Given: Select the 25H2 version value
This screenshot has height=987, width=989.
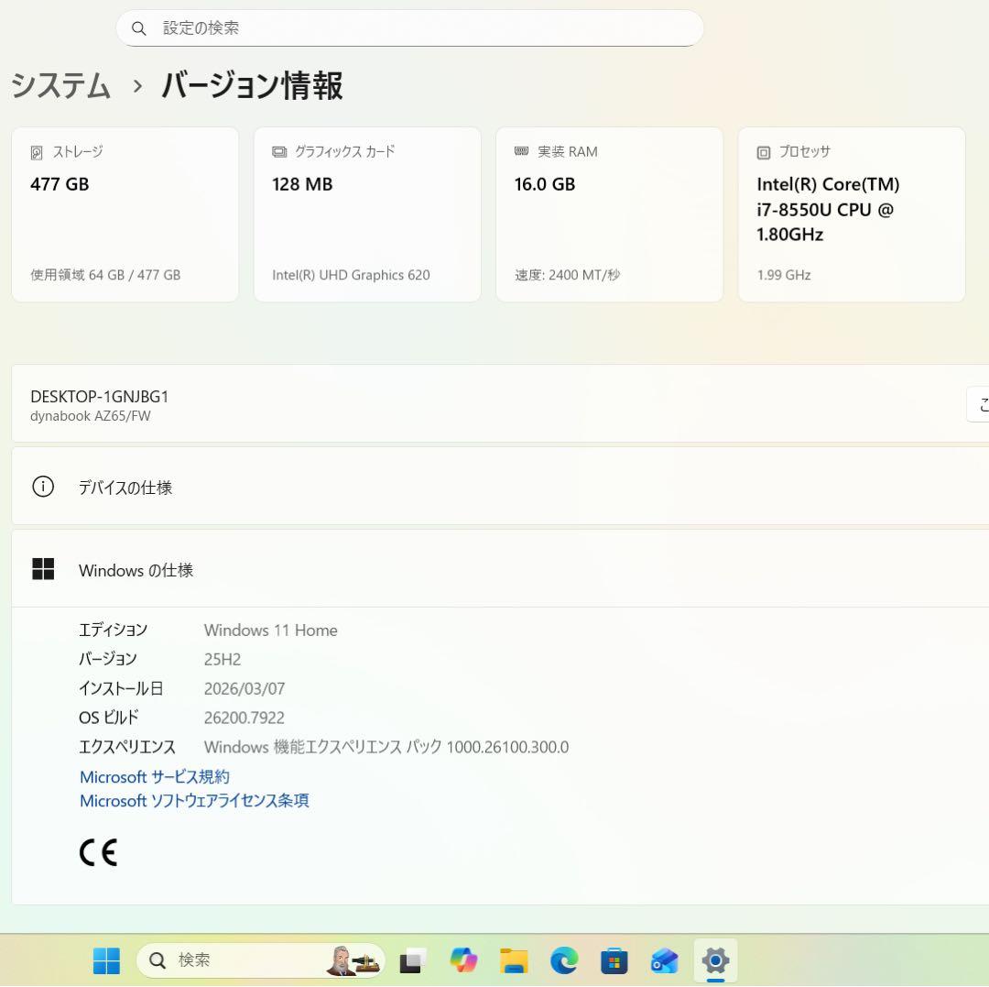Looking at the screenshot, I should tap(222, 659).
